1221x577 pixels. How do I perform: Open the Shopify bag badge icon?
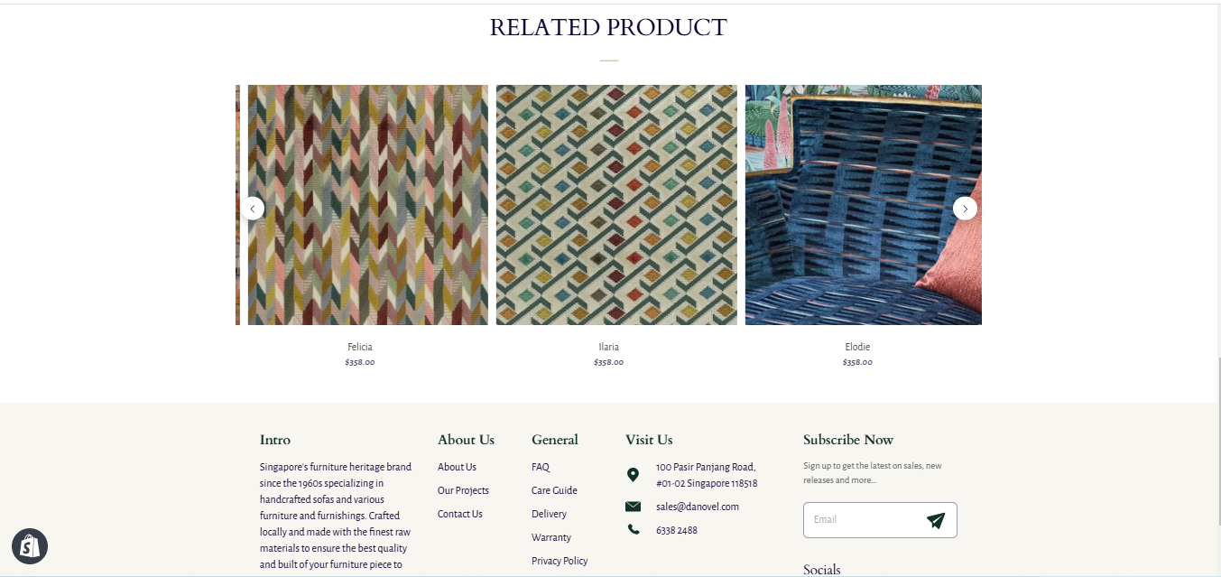click(x=30, y=545)
